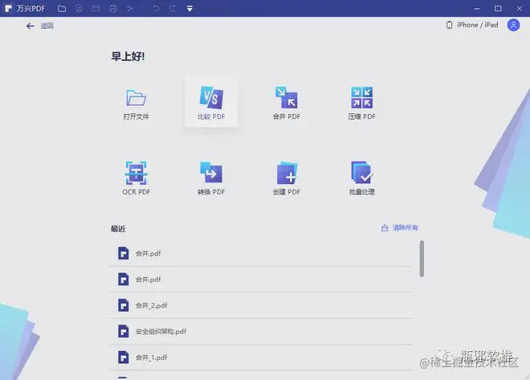Image resolution: width=530 pixels, height=380 pixels.
Task: Click the email icon in title bar
Action: 96,9
